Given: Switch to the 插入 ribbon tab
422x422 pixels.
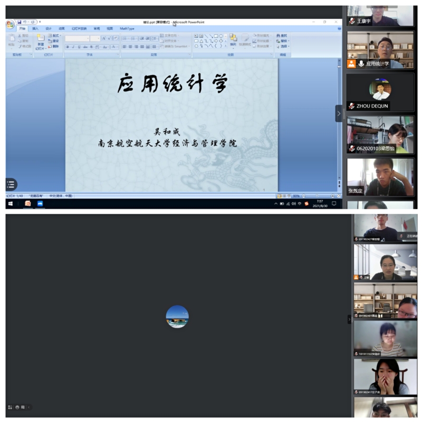Looking at the screenshot, I should (35, 28).
